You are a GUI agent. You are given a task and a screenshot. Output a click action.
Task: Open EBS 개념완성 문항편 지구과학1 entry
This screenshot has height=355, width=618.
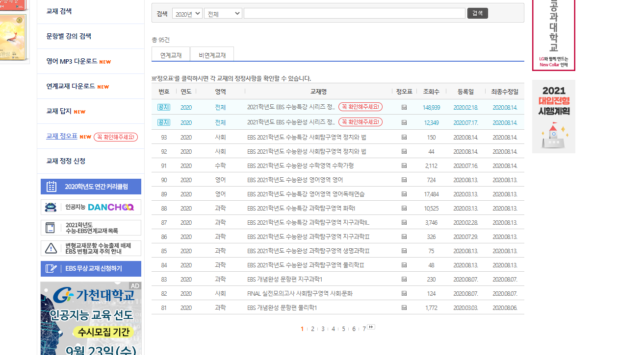[284, 279]
